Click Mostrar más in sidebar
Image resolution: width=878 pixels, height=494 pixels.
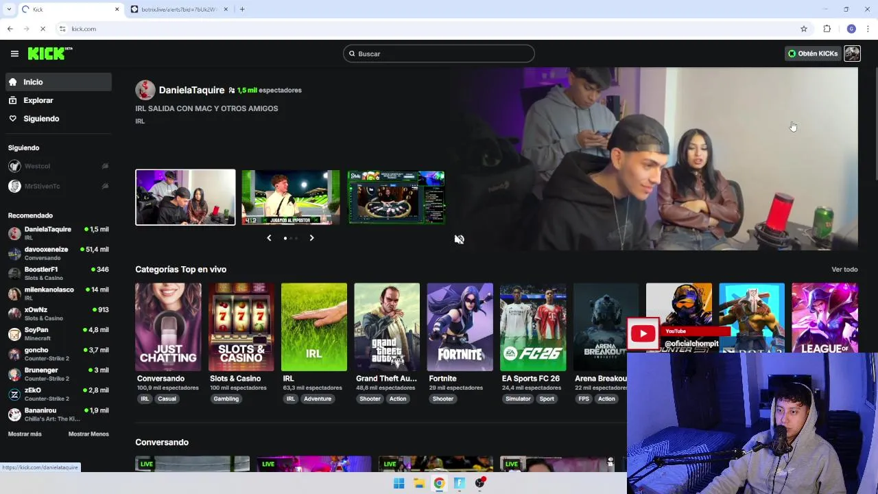pos(25,434)
